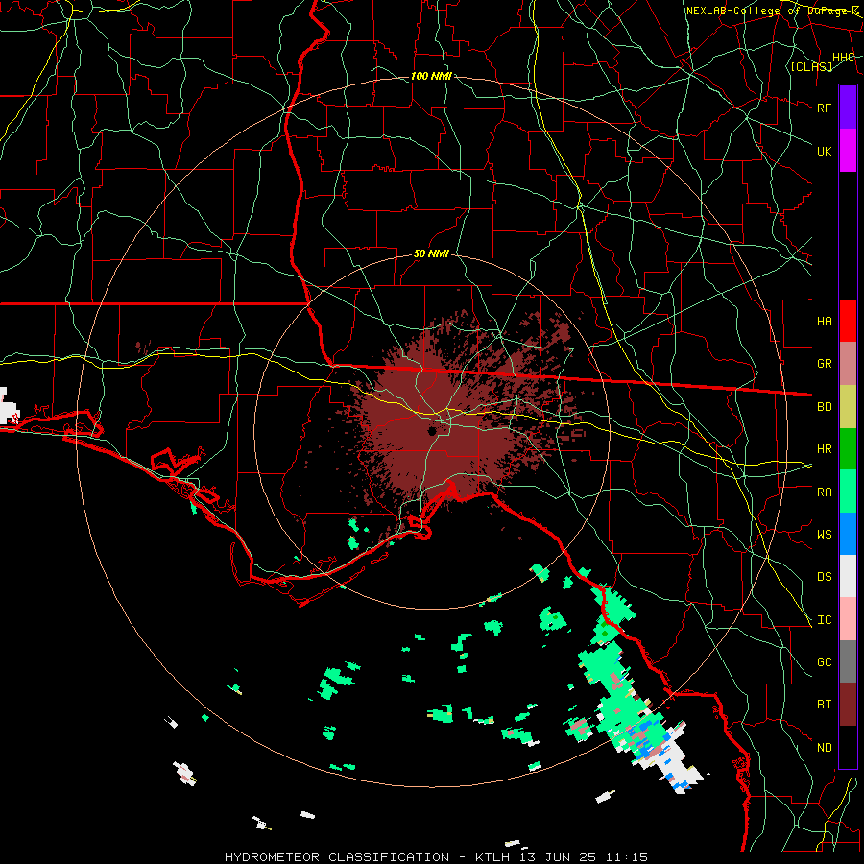Click the '100 NMI' range ring label
864x864 pixels.
[431, 76]
